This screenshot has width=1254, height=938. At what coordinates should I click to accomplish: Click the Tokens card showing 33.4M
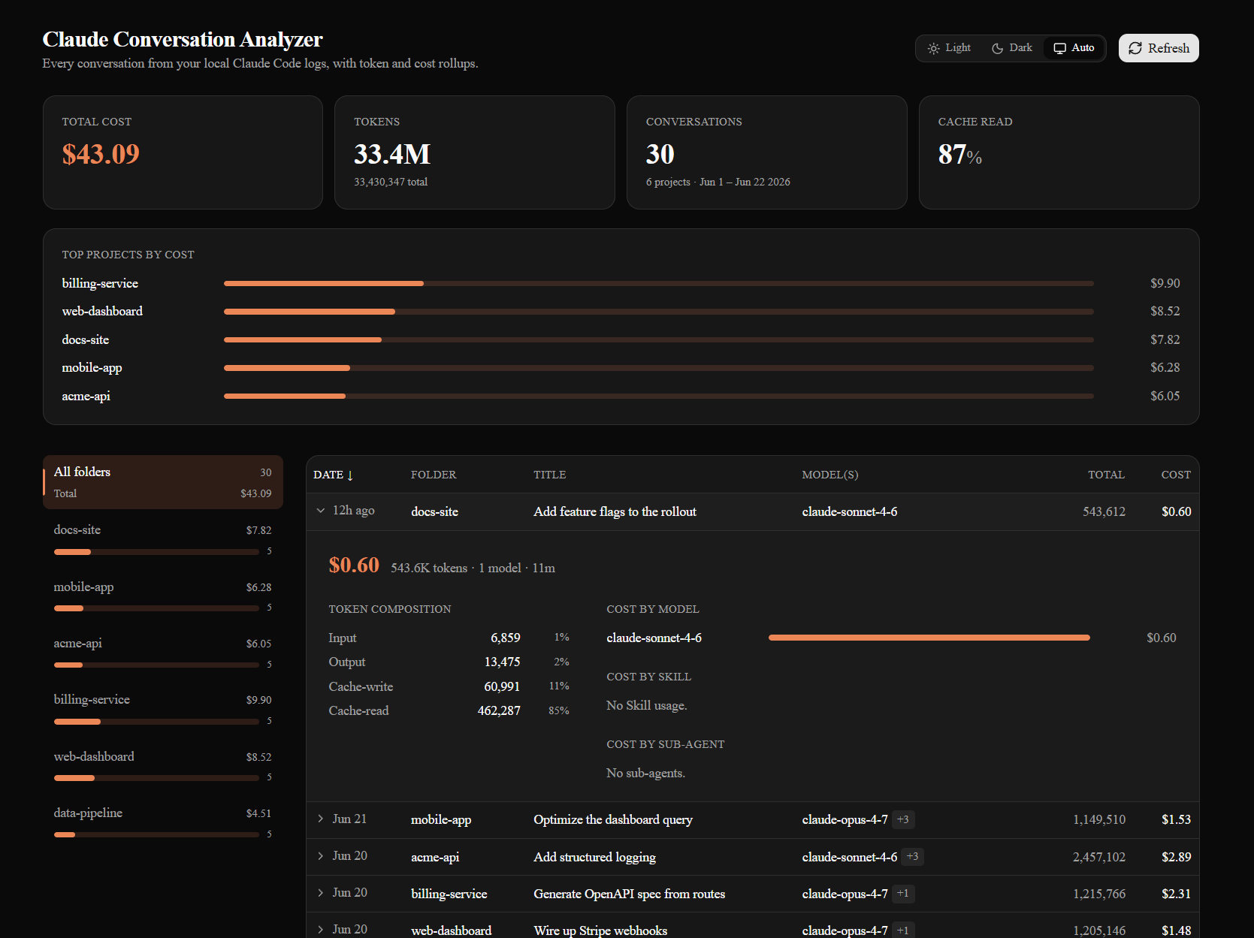click(x=475, y=152)
